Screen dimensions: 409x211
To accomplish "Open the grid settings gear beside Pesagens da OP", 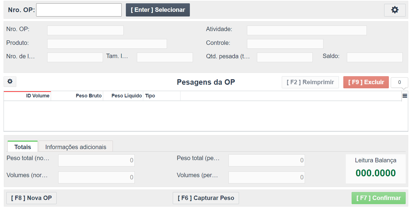I will click(10, 82).
